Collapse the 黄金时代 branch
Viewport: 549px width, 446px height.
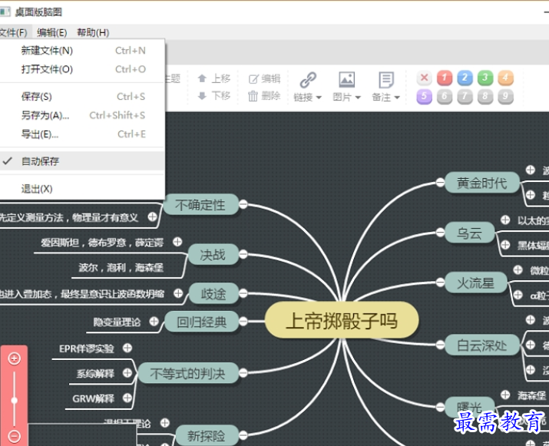click(440, 182)
